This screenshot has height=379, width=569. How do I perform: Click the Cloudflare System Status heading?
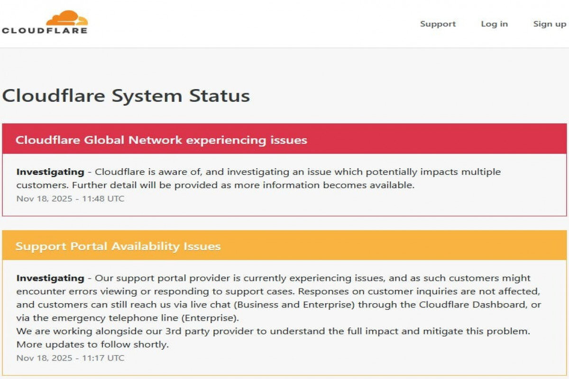click(x=126, y=96)
